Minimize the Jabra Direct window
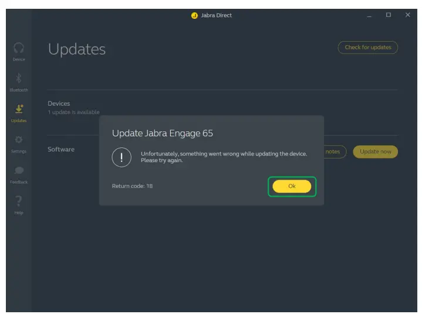Viewport: 422px width, 314px height. [x=369, y=16]
